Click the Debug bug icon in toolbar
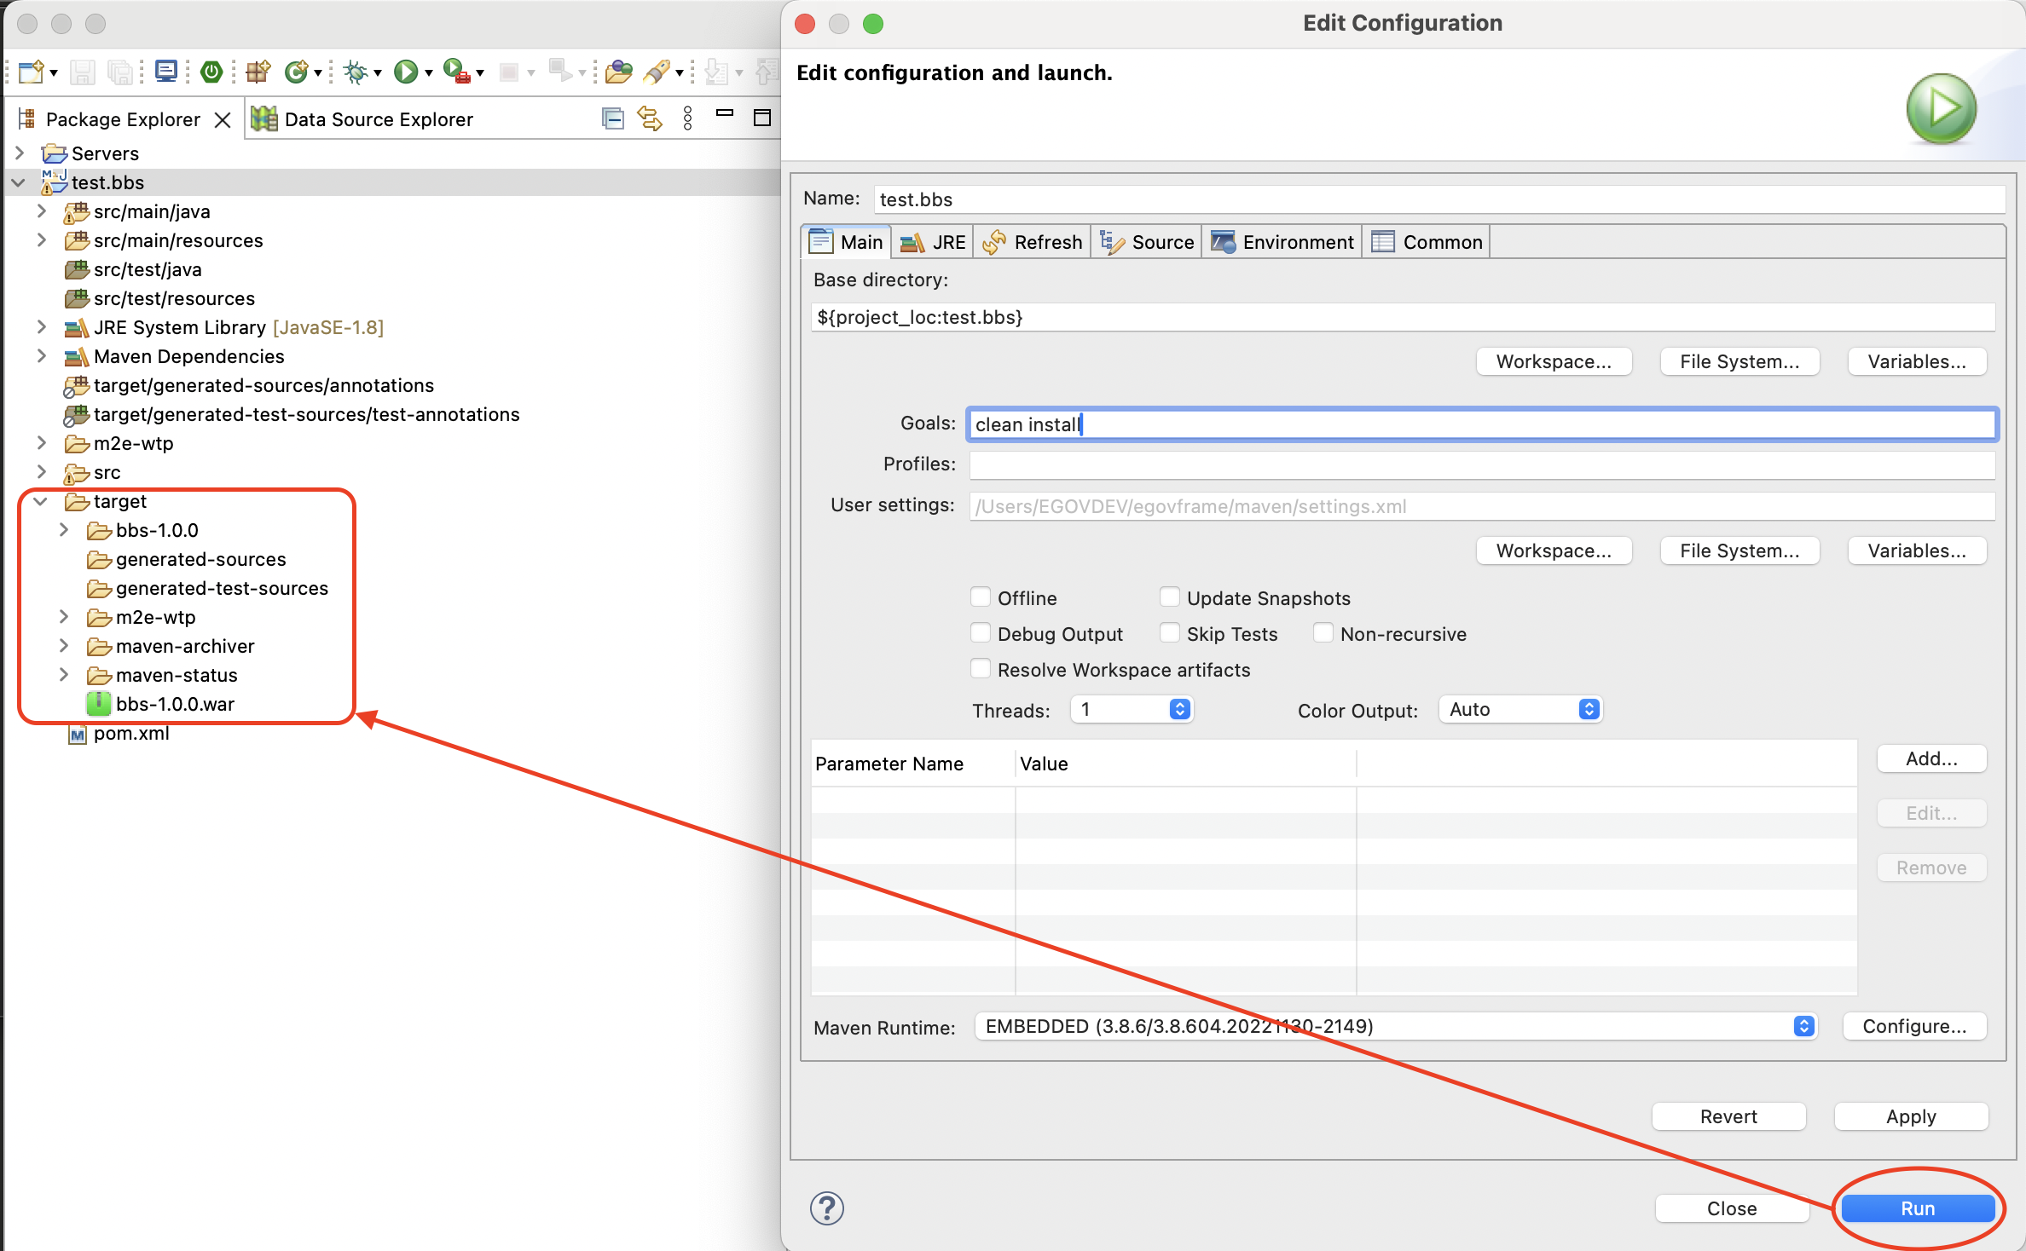The width and height of the screenshot is (2026, 1251). [x=356, y=72]
